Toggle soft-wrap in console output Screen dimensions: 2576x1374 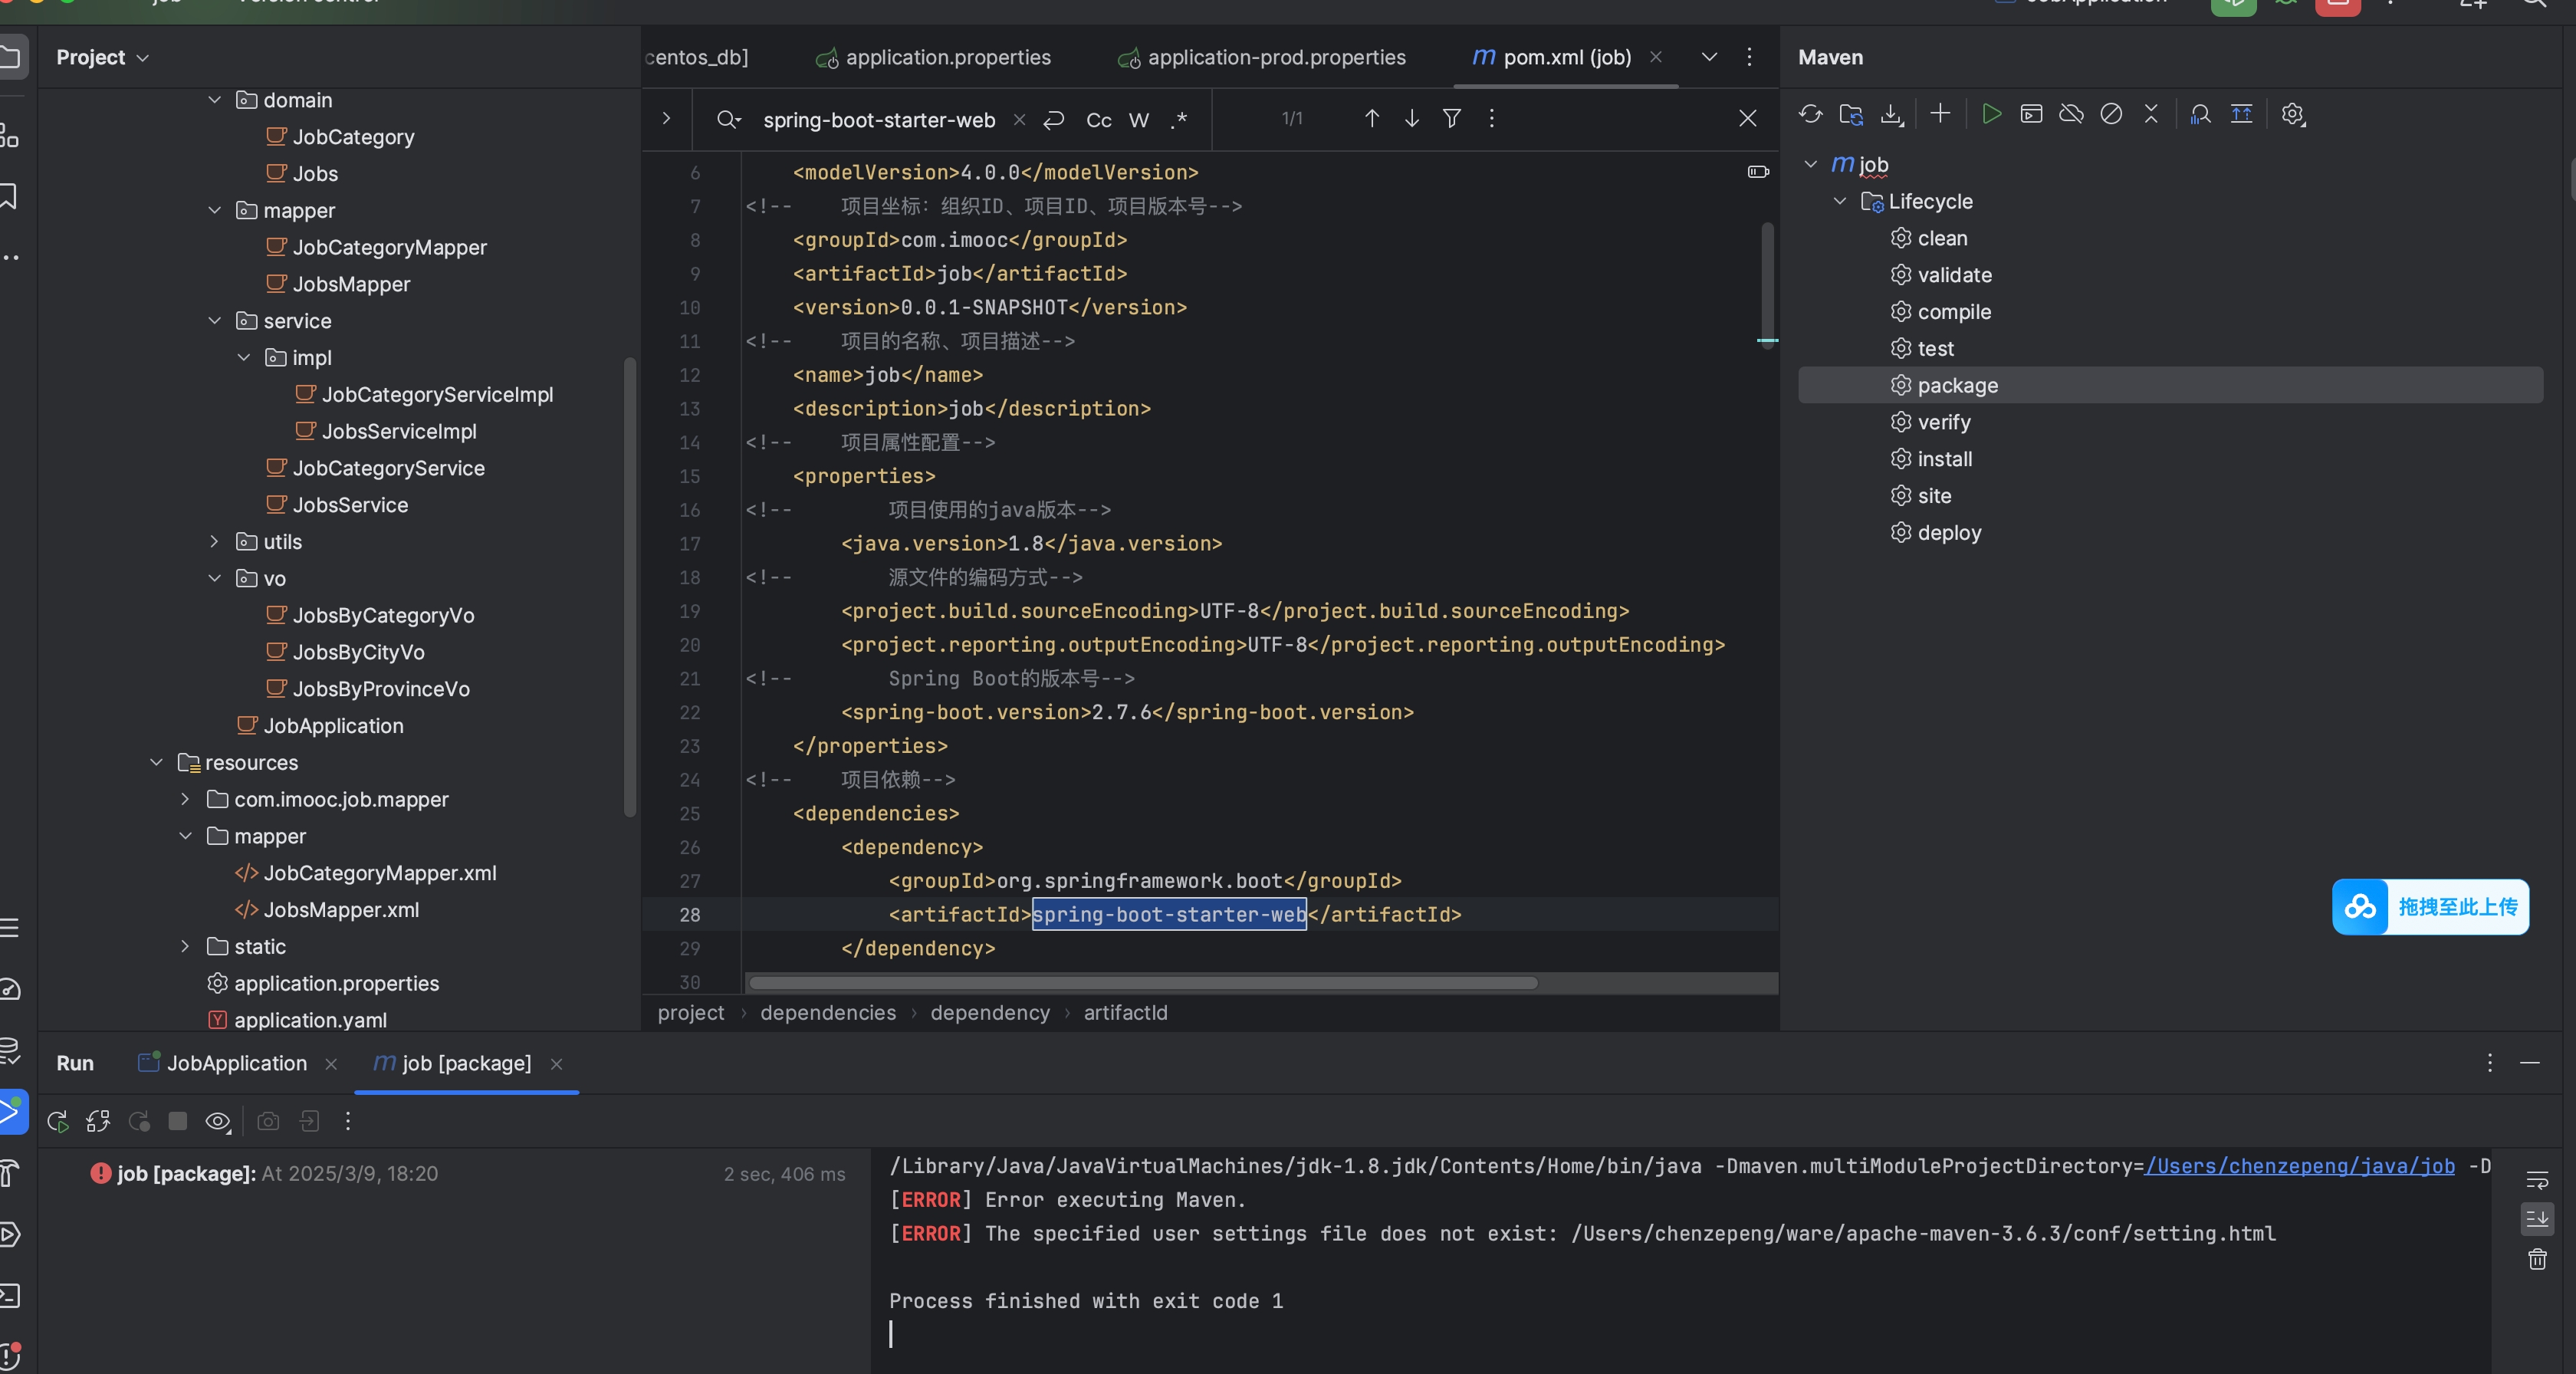(2537, 1180)
